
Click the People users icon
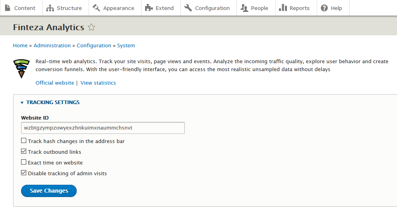(244, 8)
